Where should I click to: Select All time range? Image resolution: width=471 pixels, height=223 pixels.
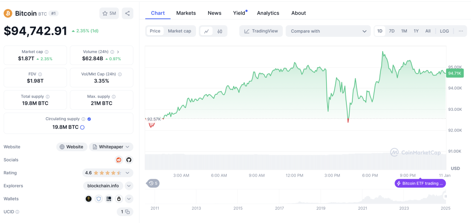(x=428, y=31)
